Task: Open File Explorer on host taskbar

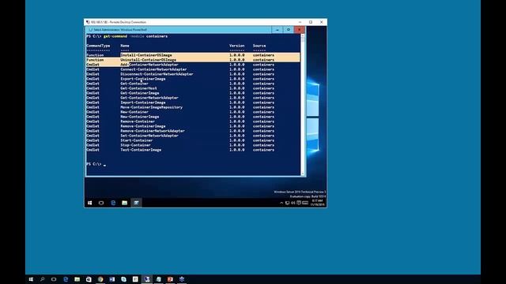Action: 77,279
